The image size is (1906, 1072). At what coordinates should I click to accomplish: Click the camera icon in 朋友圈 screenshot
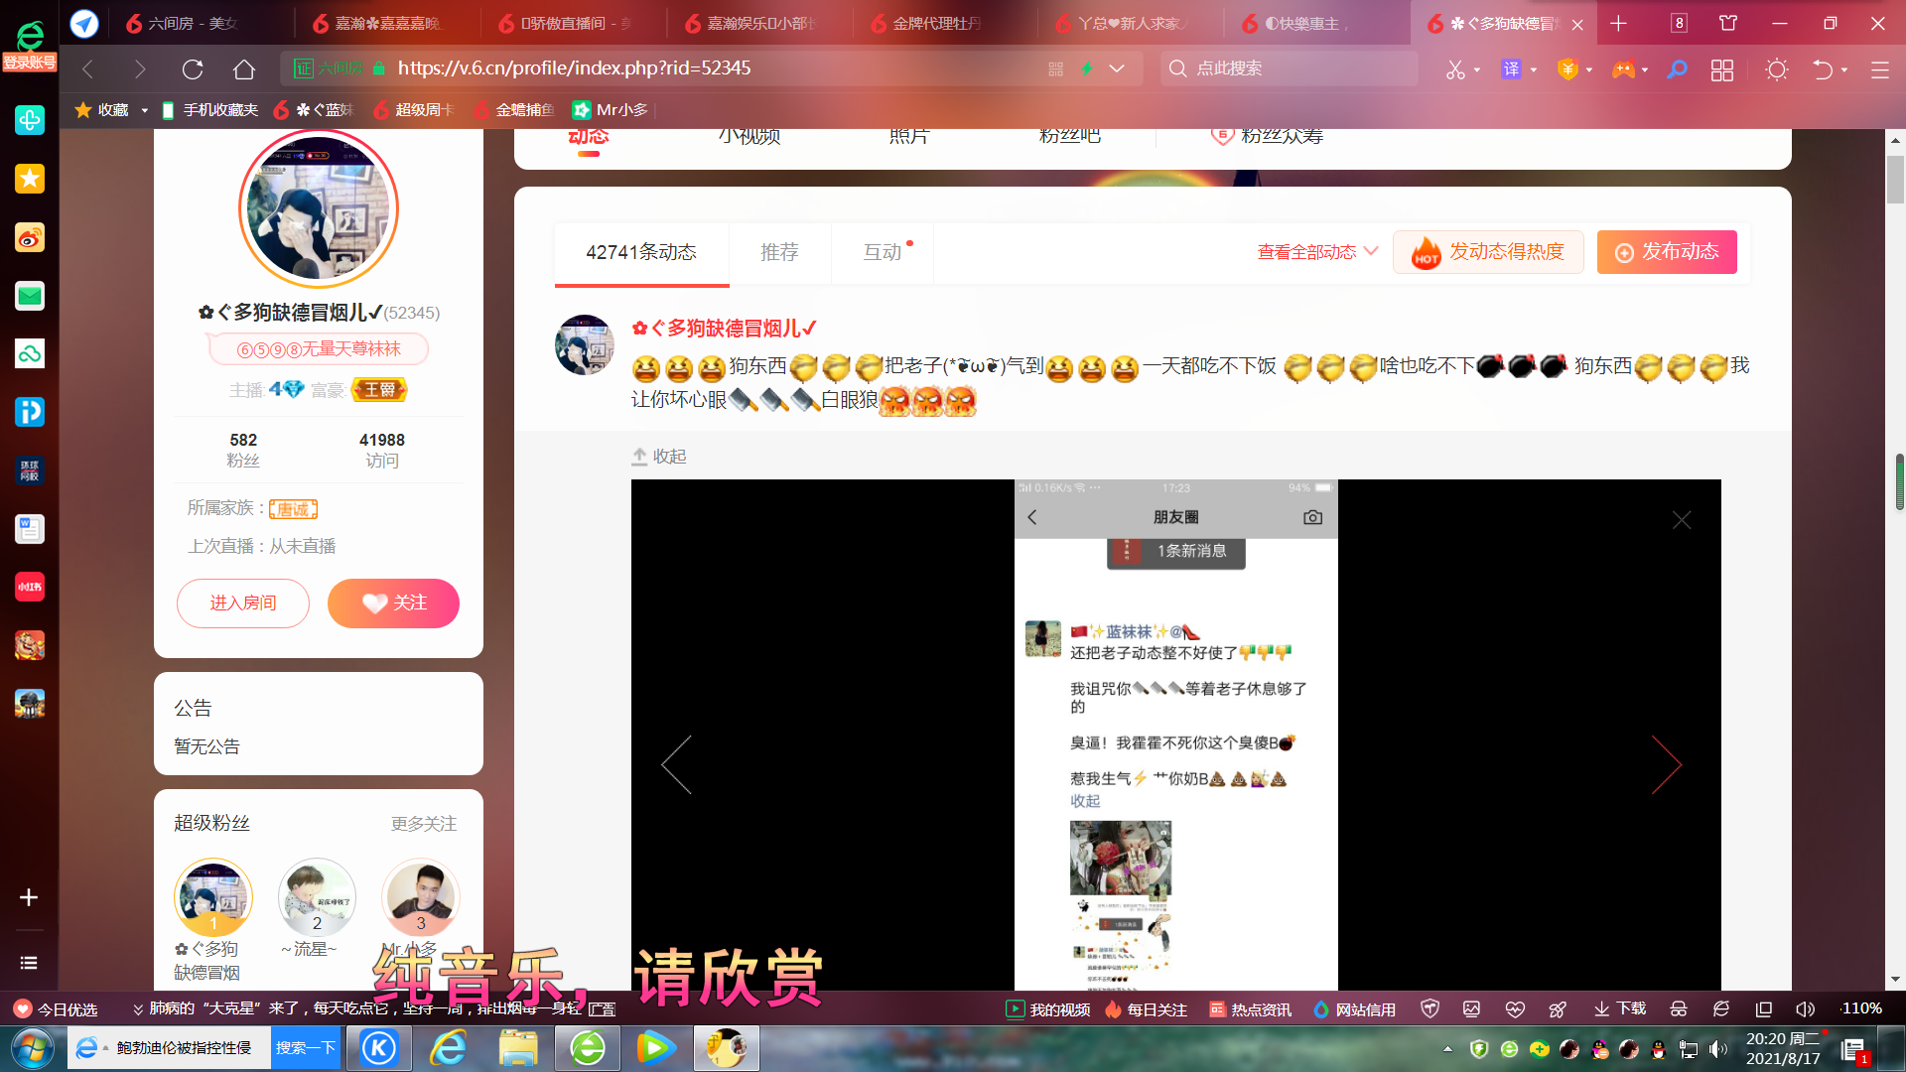(1312, 517)
